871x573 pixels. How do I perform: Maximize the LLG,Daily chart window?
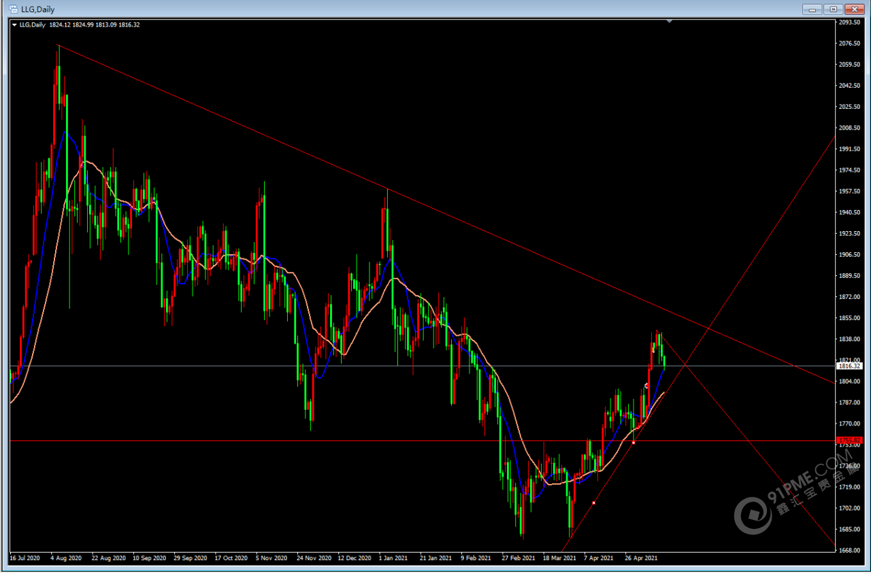tap(833, 9)
